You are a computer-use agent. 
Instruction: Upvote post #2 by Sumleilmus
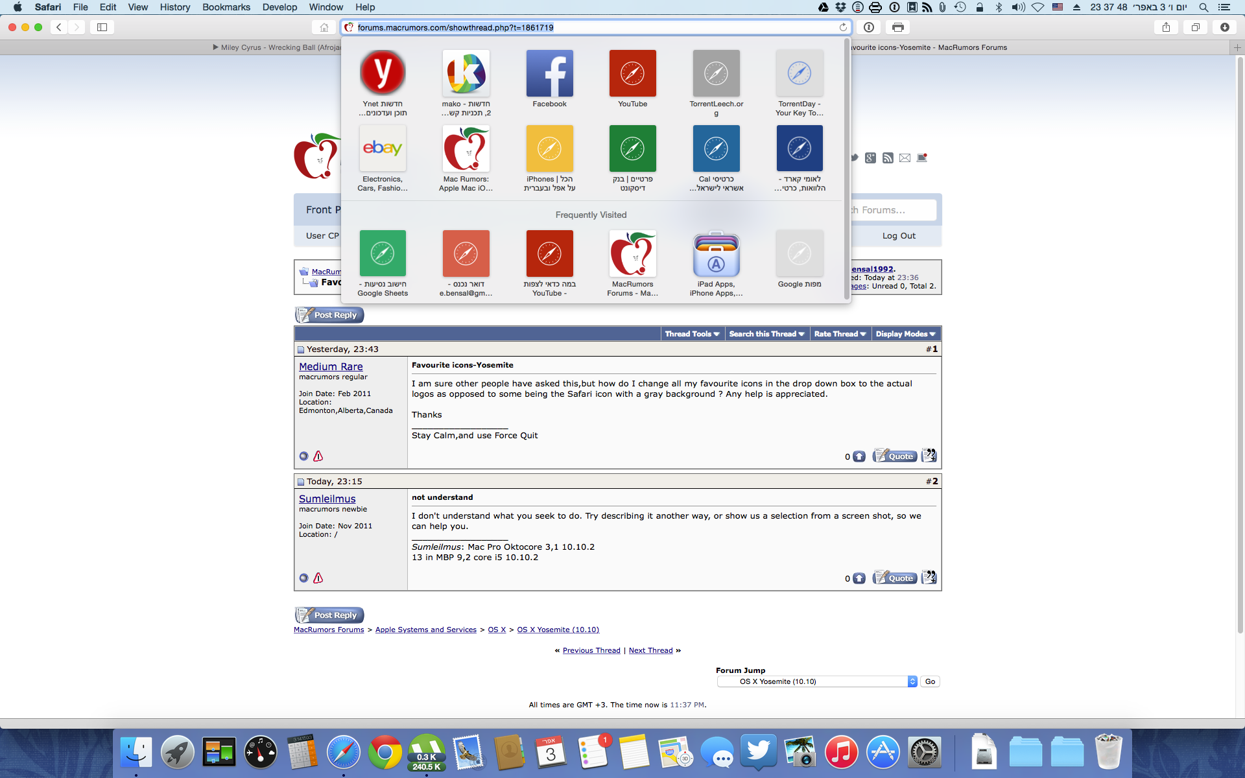859,578
